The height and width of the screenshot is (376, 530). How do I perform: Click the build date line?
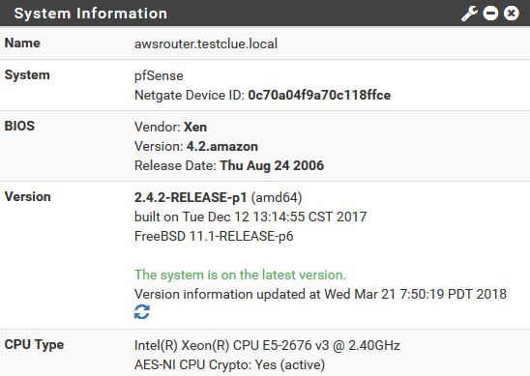coord(250,217)
